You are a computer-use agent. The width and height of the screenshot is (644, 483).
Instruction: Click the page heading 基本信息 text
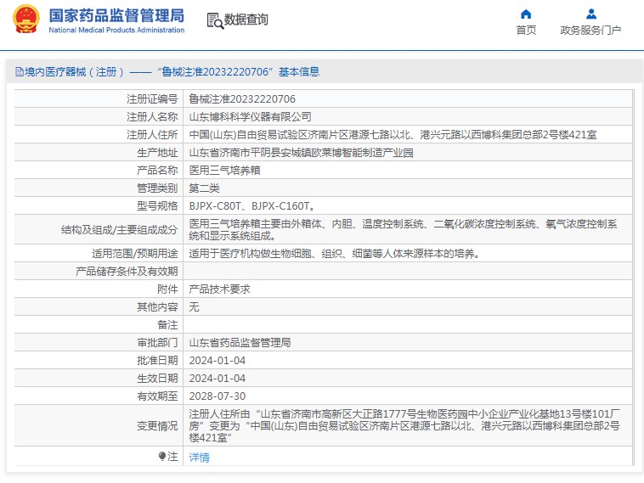(x=299, y=72)
